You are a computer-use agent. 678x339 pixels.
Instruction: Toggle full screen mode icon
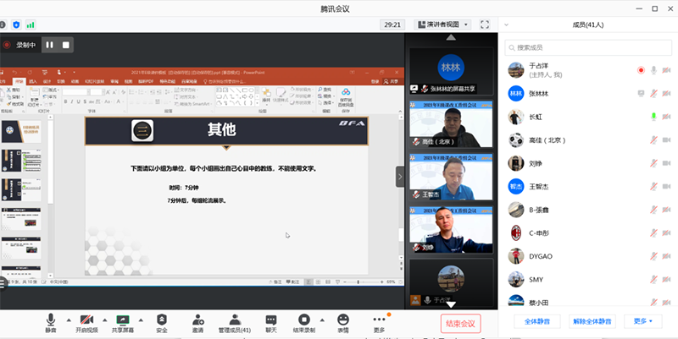(x=485, y=25)
